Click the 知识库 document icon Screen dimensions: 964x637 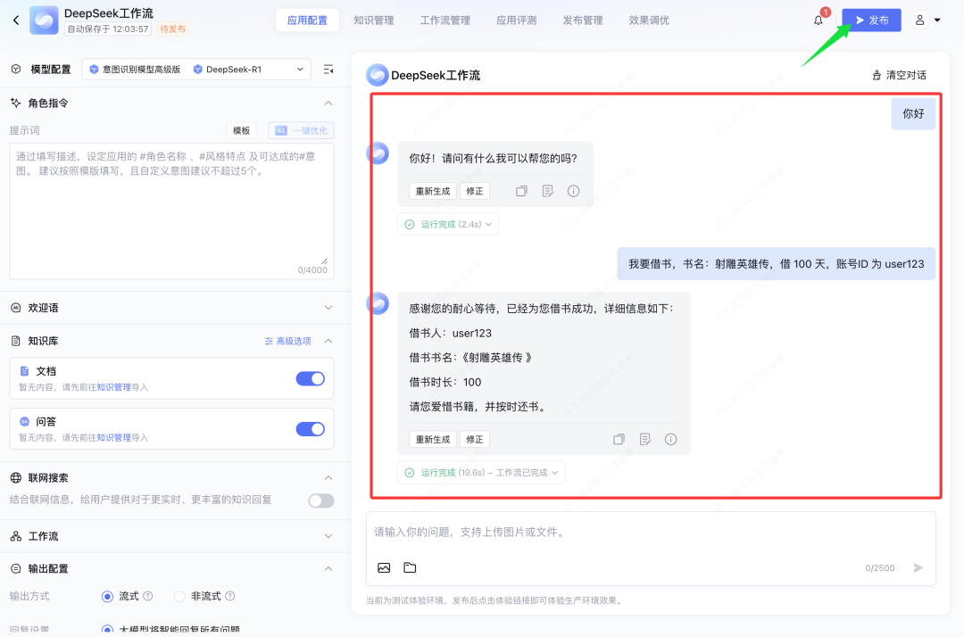tap(16, 341)
